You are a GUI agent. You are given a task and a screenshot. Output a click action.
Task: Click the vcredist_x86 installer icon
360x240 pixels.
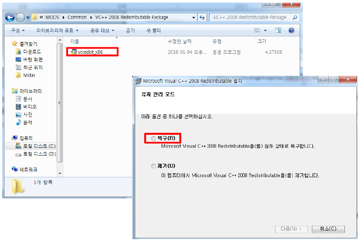click(74, 52)
